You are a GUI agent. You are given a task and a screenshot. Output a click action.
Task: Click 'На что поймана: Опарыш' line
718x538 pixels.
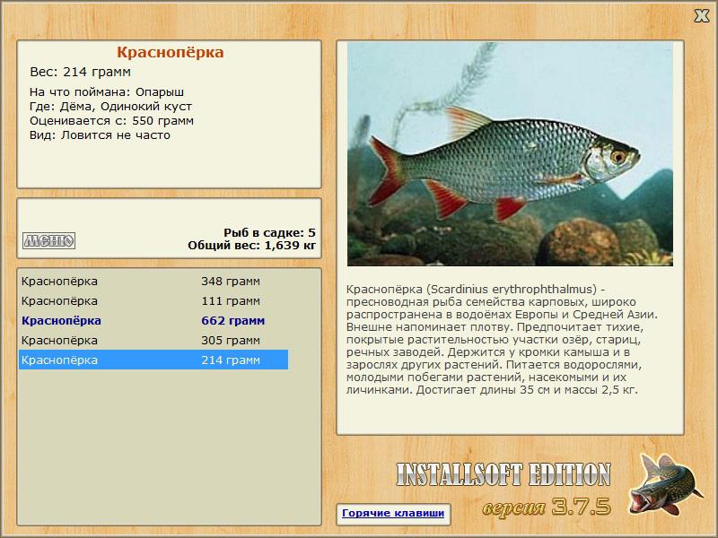coord(107,92)
